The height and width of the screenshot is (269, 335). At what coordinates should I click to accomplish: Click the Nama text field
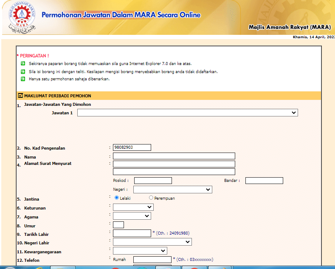click(174, 156)
